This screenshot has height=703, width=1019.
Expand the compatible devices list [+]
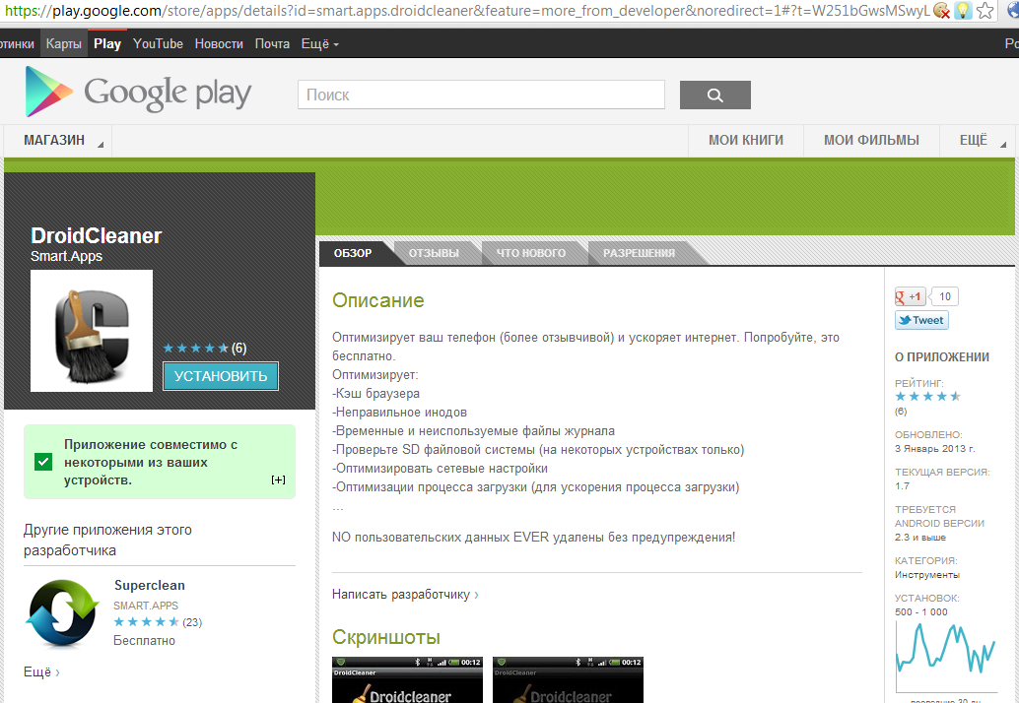click(278, 479)
